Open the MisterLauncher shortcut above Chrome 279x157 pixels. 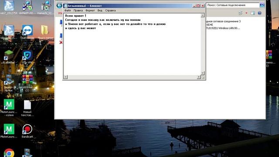coord(9,131)
